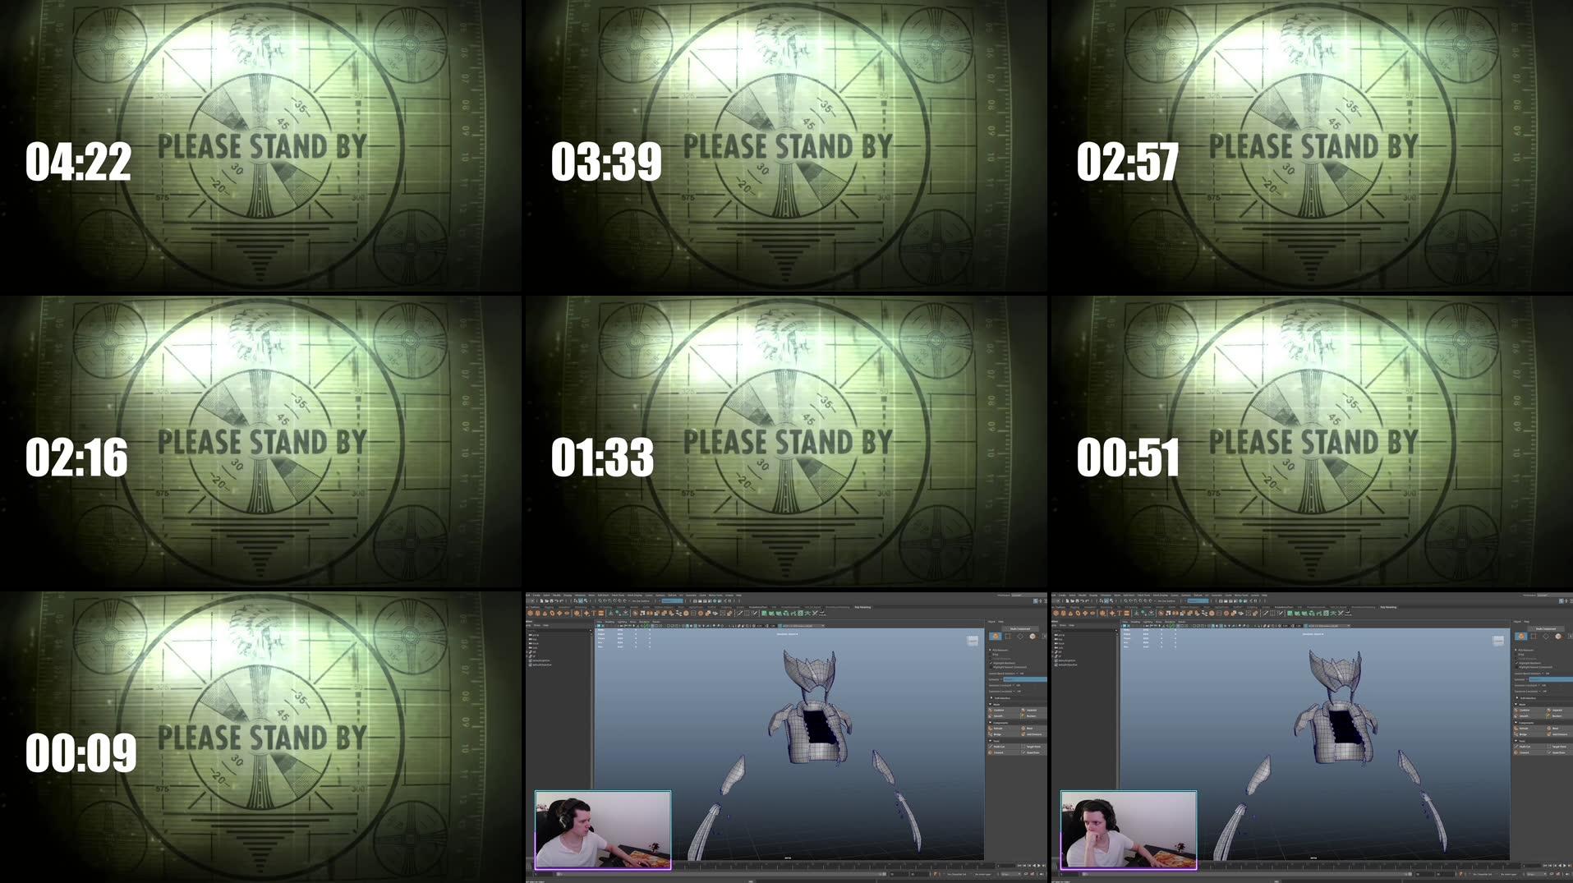Select the frame showing 02:16 countdown

(261, 441)
